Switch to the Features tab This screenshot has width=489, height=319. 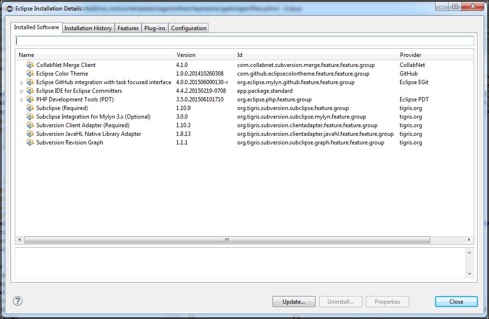click(128, 28)
